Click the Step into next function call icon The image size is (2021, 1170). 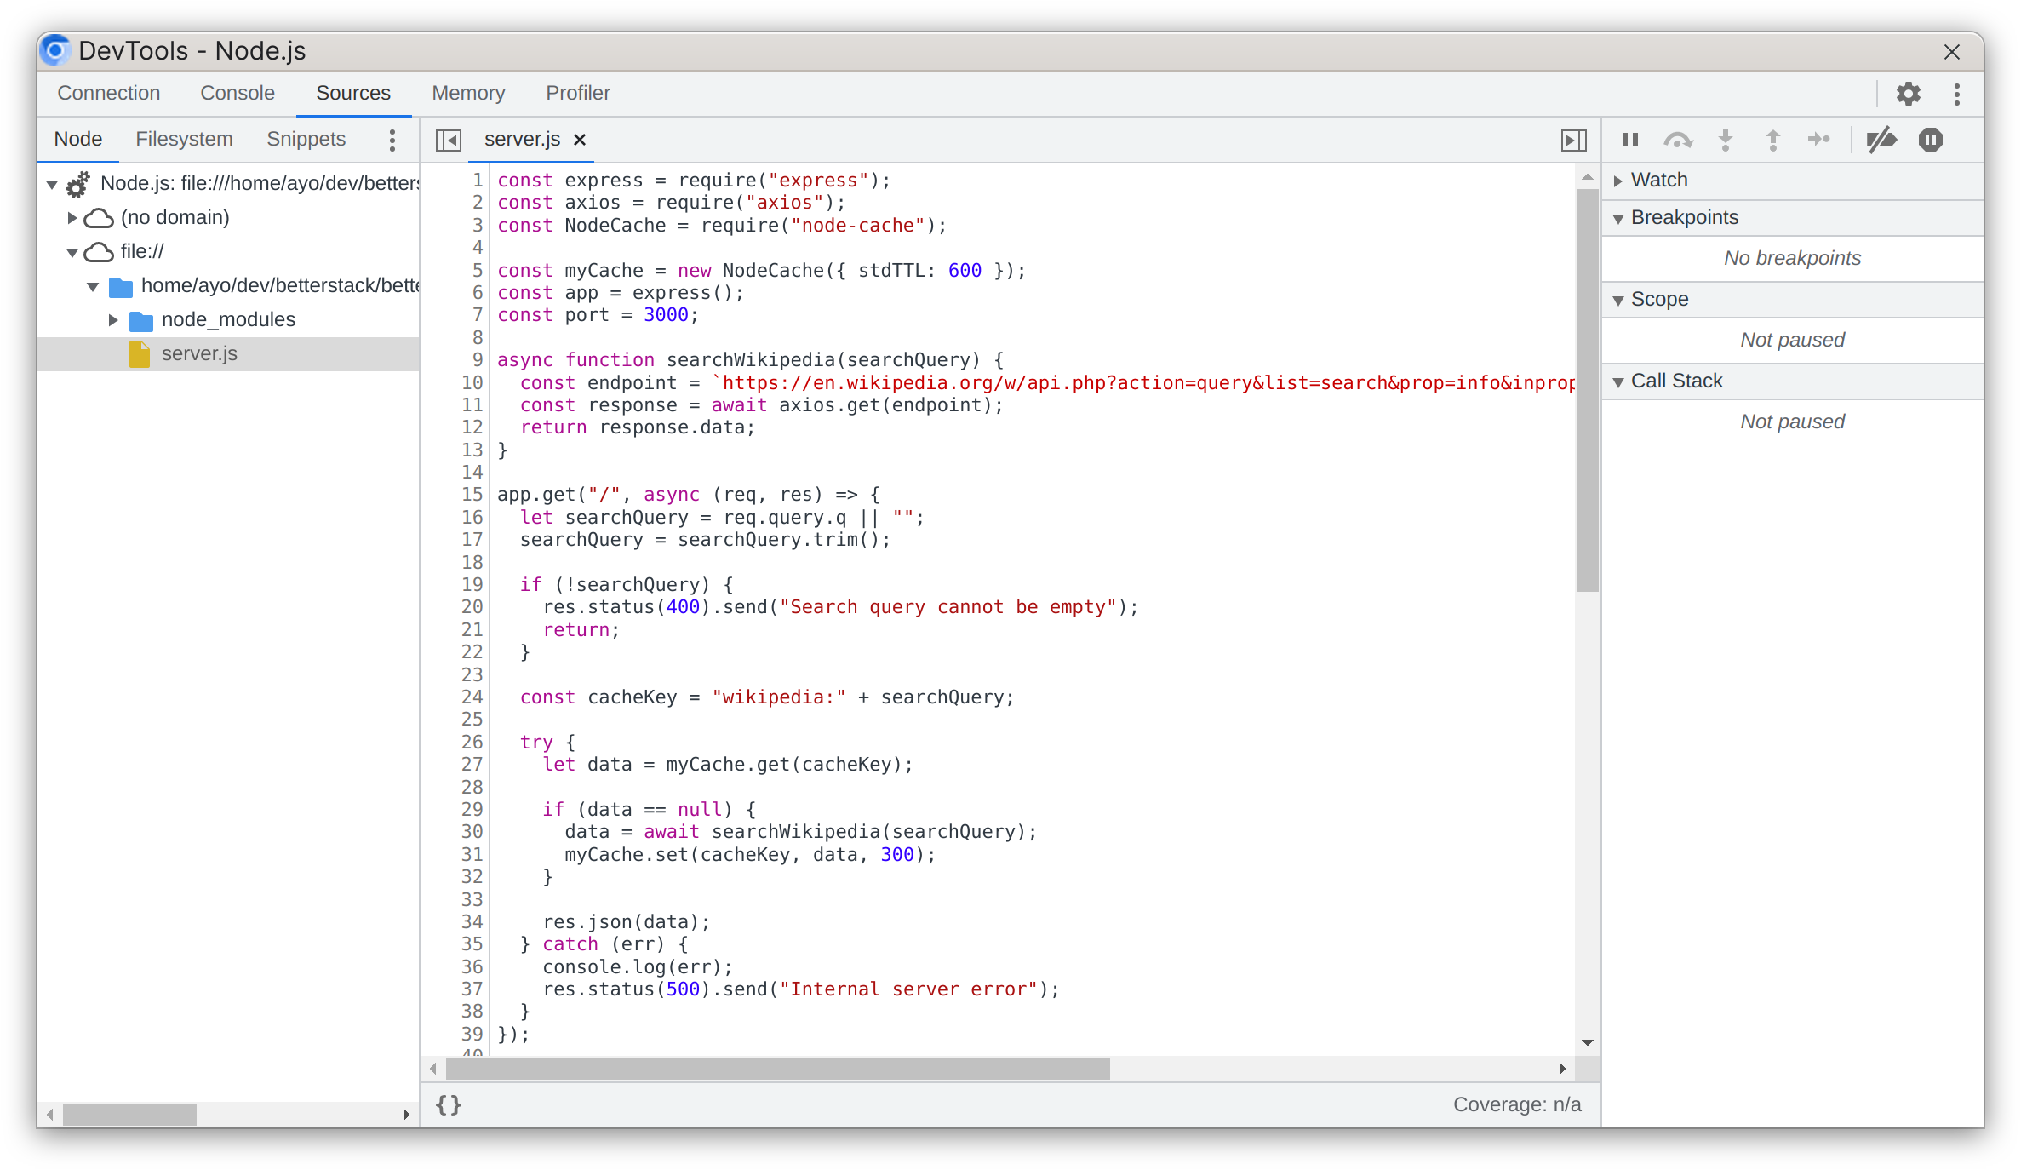point(1725,140)
